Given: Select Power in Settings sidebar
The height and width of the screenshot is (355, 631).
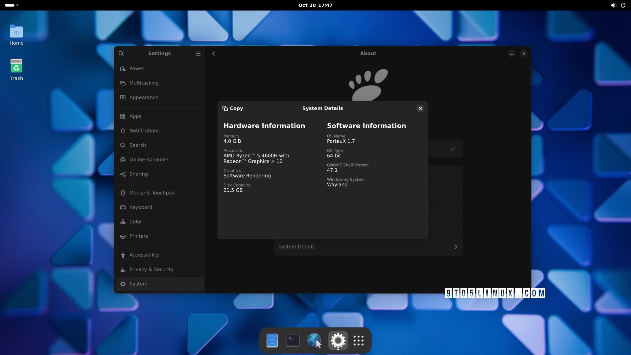Looking at the screenshot, I should [x=136, y=68].
